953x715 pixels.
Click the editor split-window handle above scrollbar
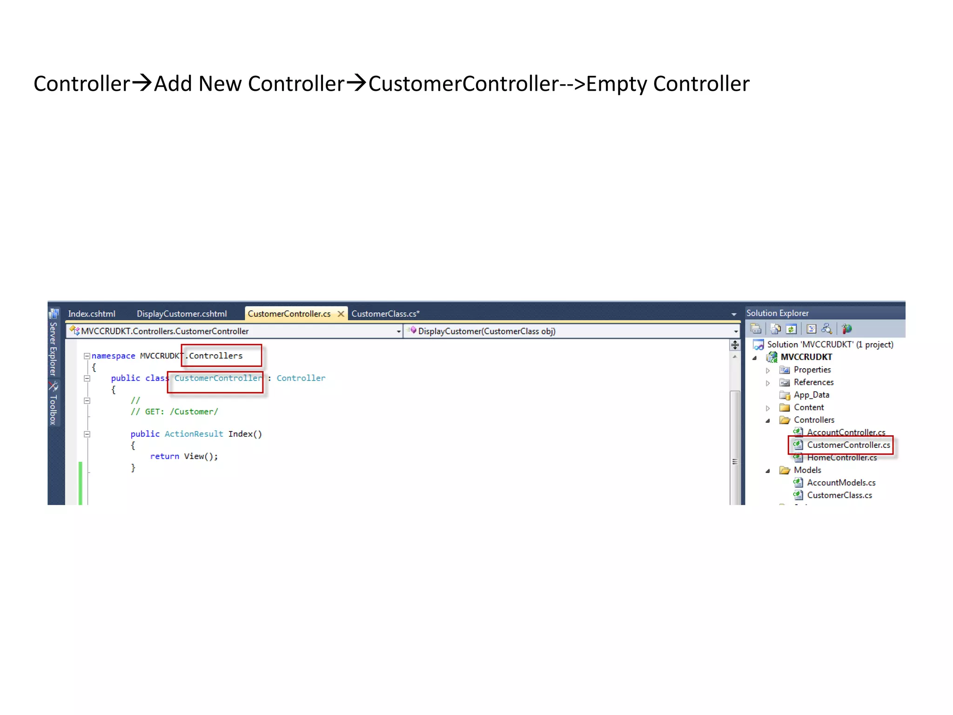click(735, 345)
